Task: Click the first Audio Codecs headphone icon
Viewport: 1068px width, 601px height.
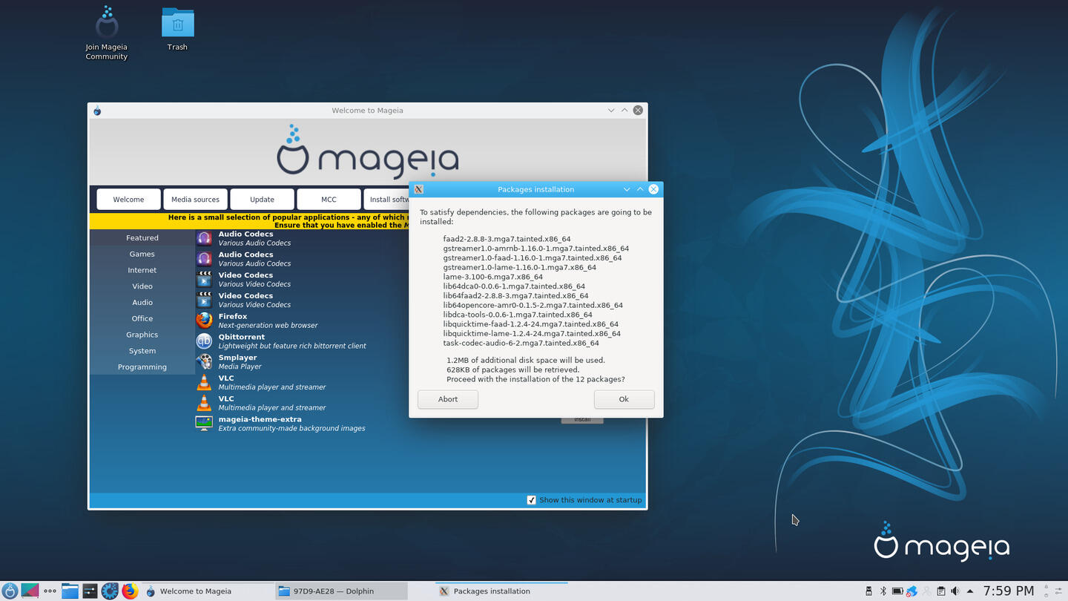Action: pos(204,238)
